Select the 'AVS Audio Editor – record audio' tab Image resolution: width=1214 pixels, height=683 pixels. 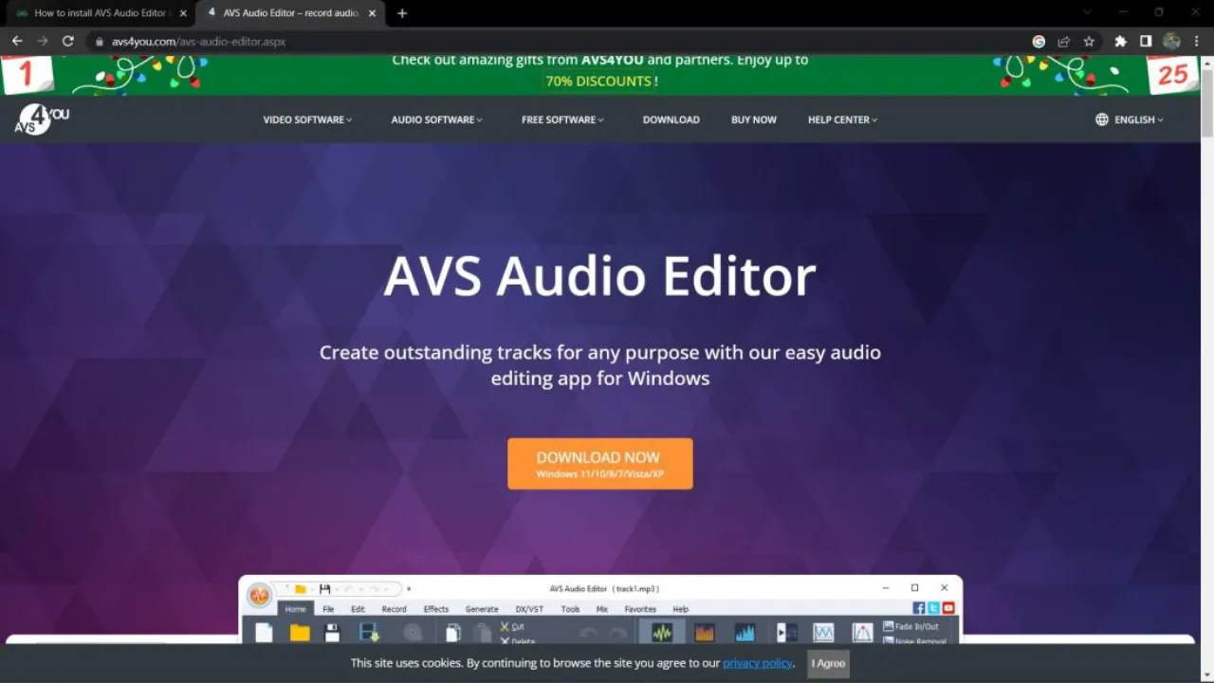tap(289, 13)
